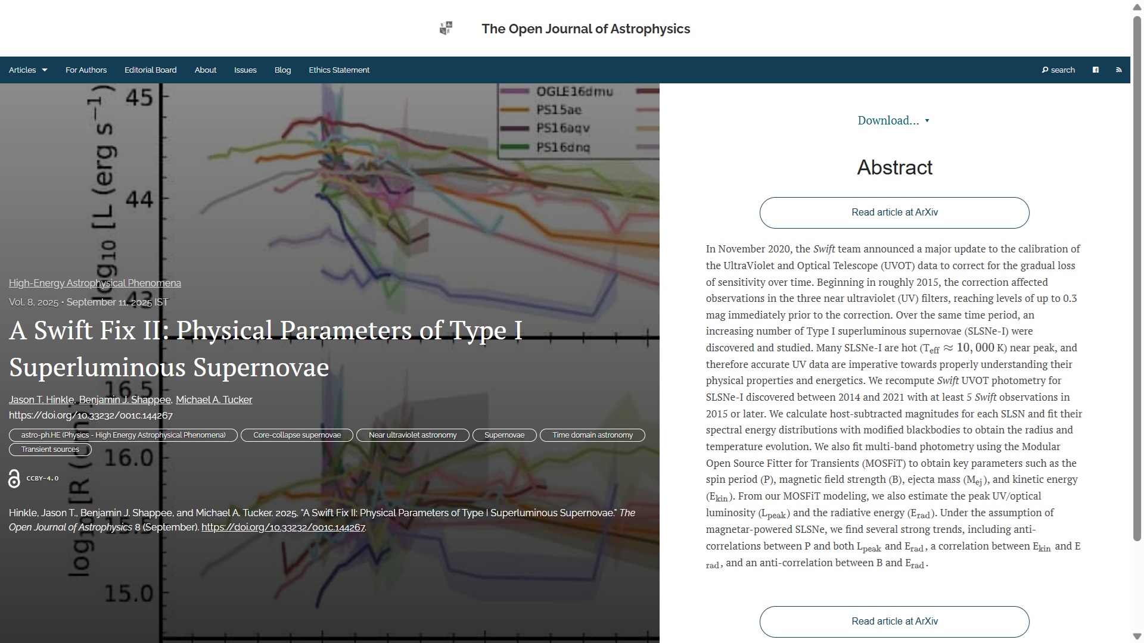This screenshot has height=643, width=1144.
Task: Click the search magnifier in navbar
Action: 1045,70
